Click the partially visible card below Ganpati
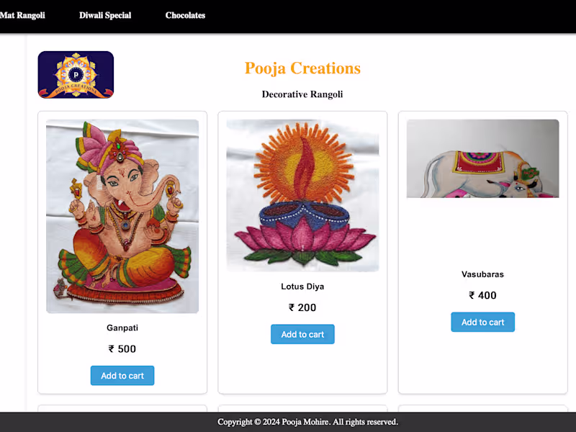The image size is (576, 432). pyautogui.click(x=122, y=408)
